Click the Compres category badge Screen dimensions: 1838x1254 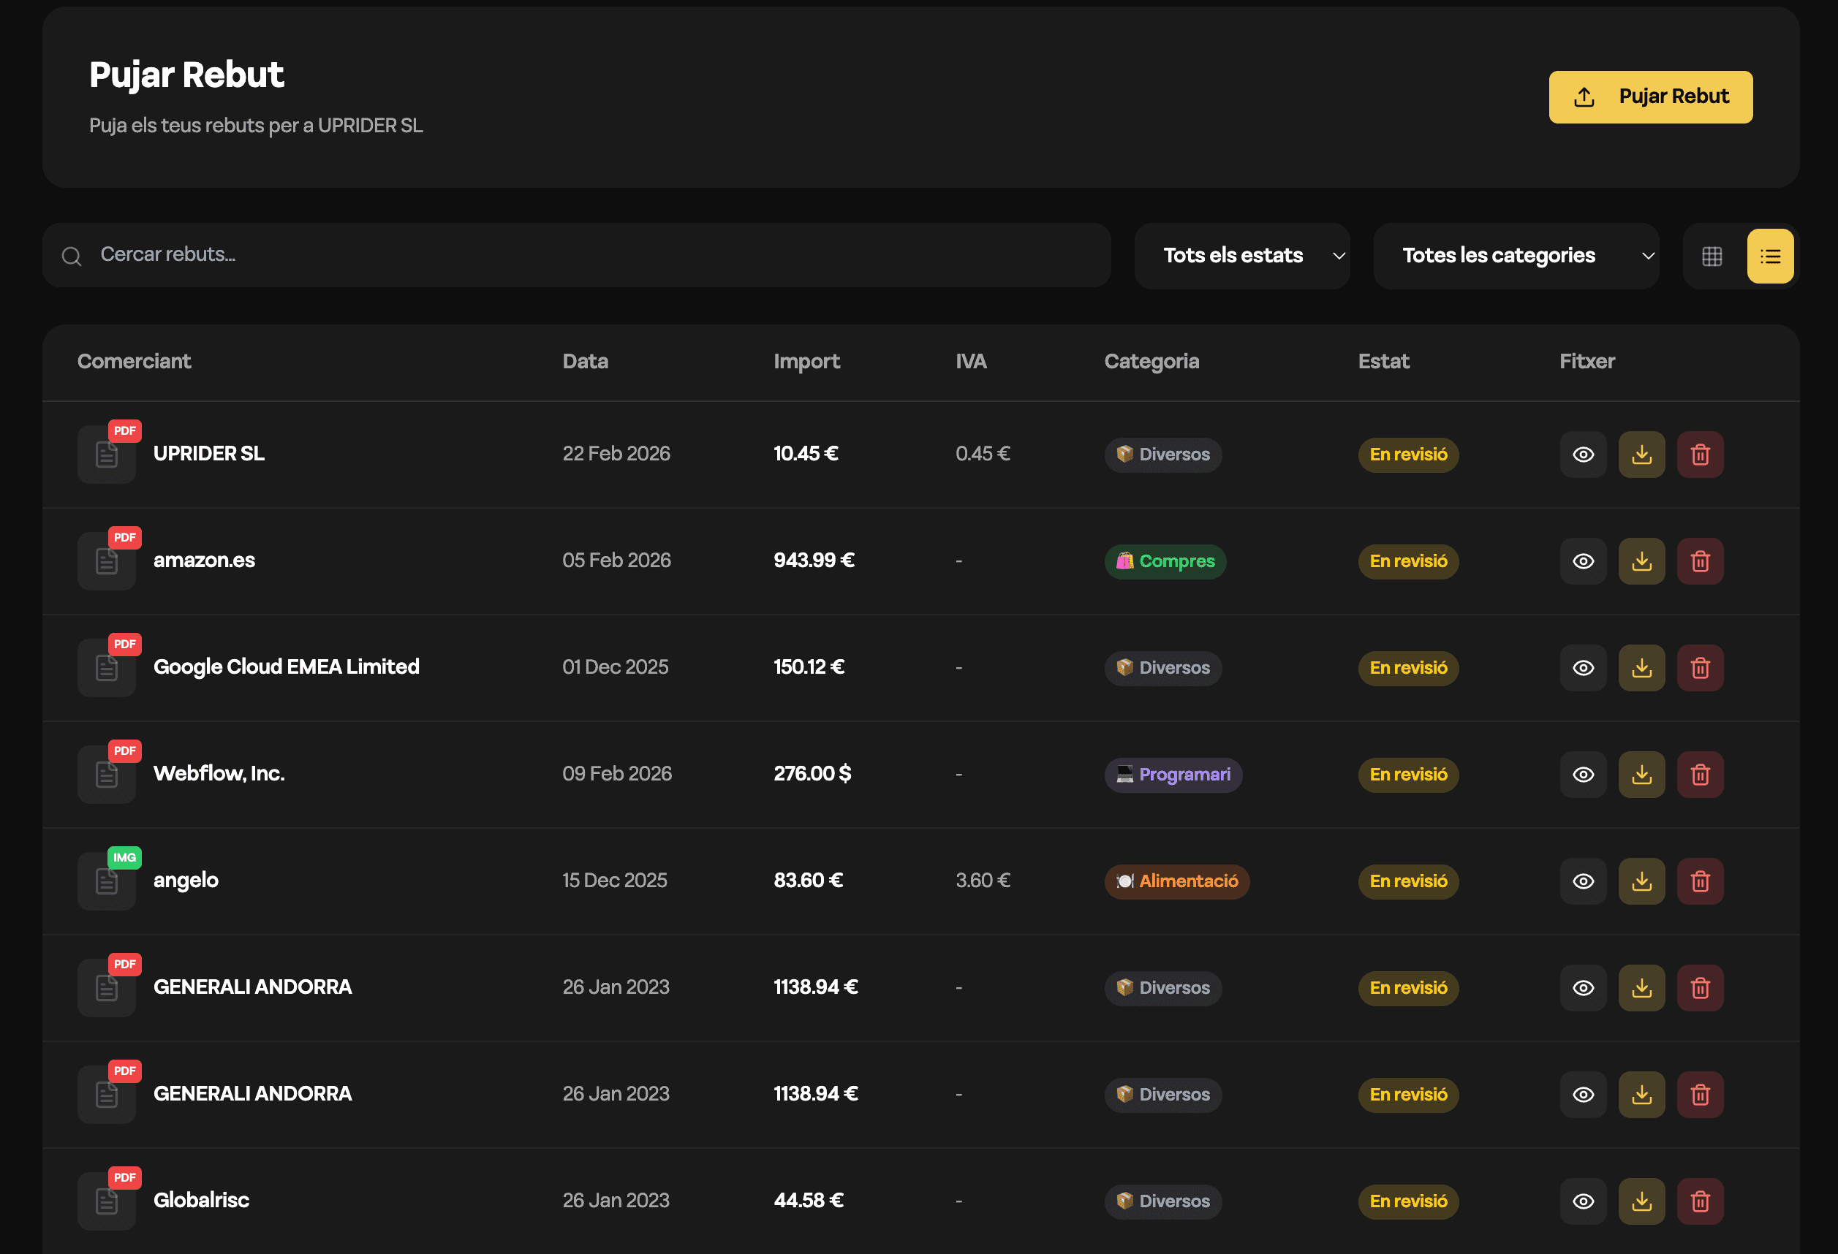1164,560
